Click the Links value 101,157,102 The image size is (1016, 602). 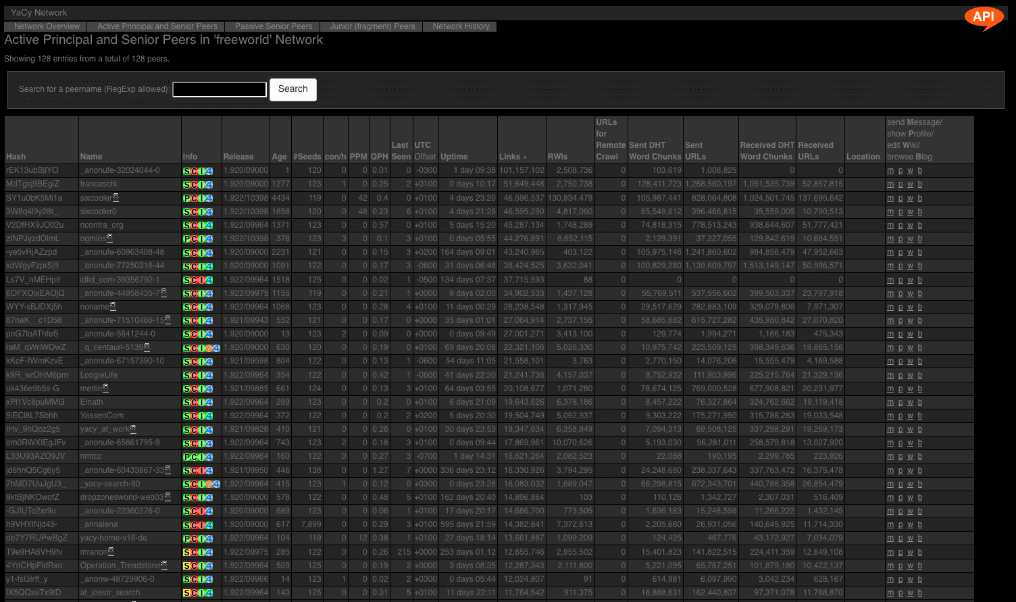tap(522, 170)
